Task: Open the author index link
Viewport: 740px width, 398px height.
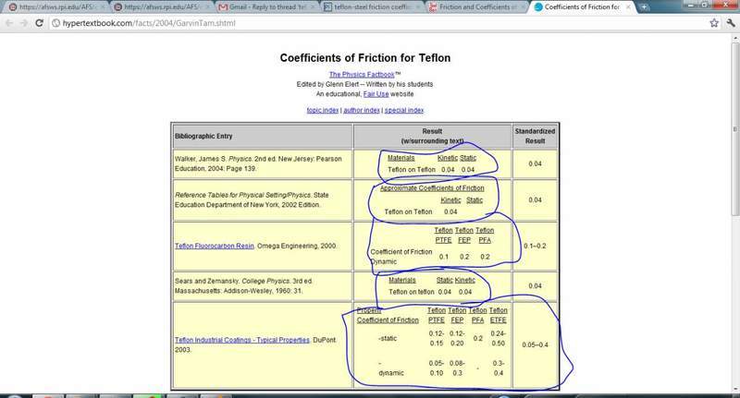Action: [x=362, y=110]
